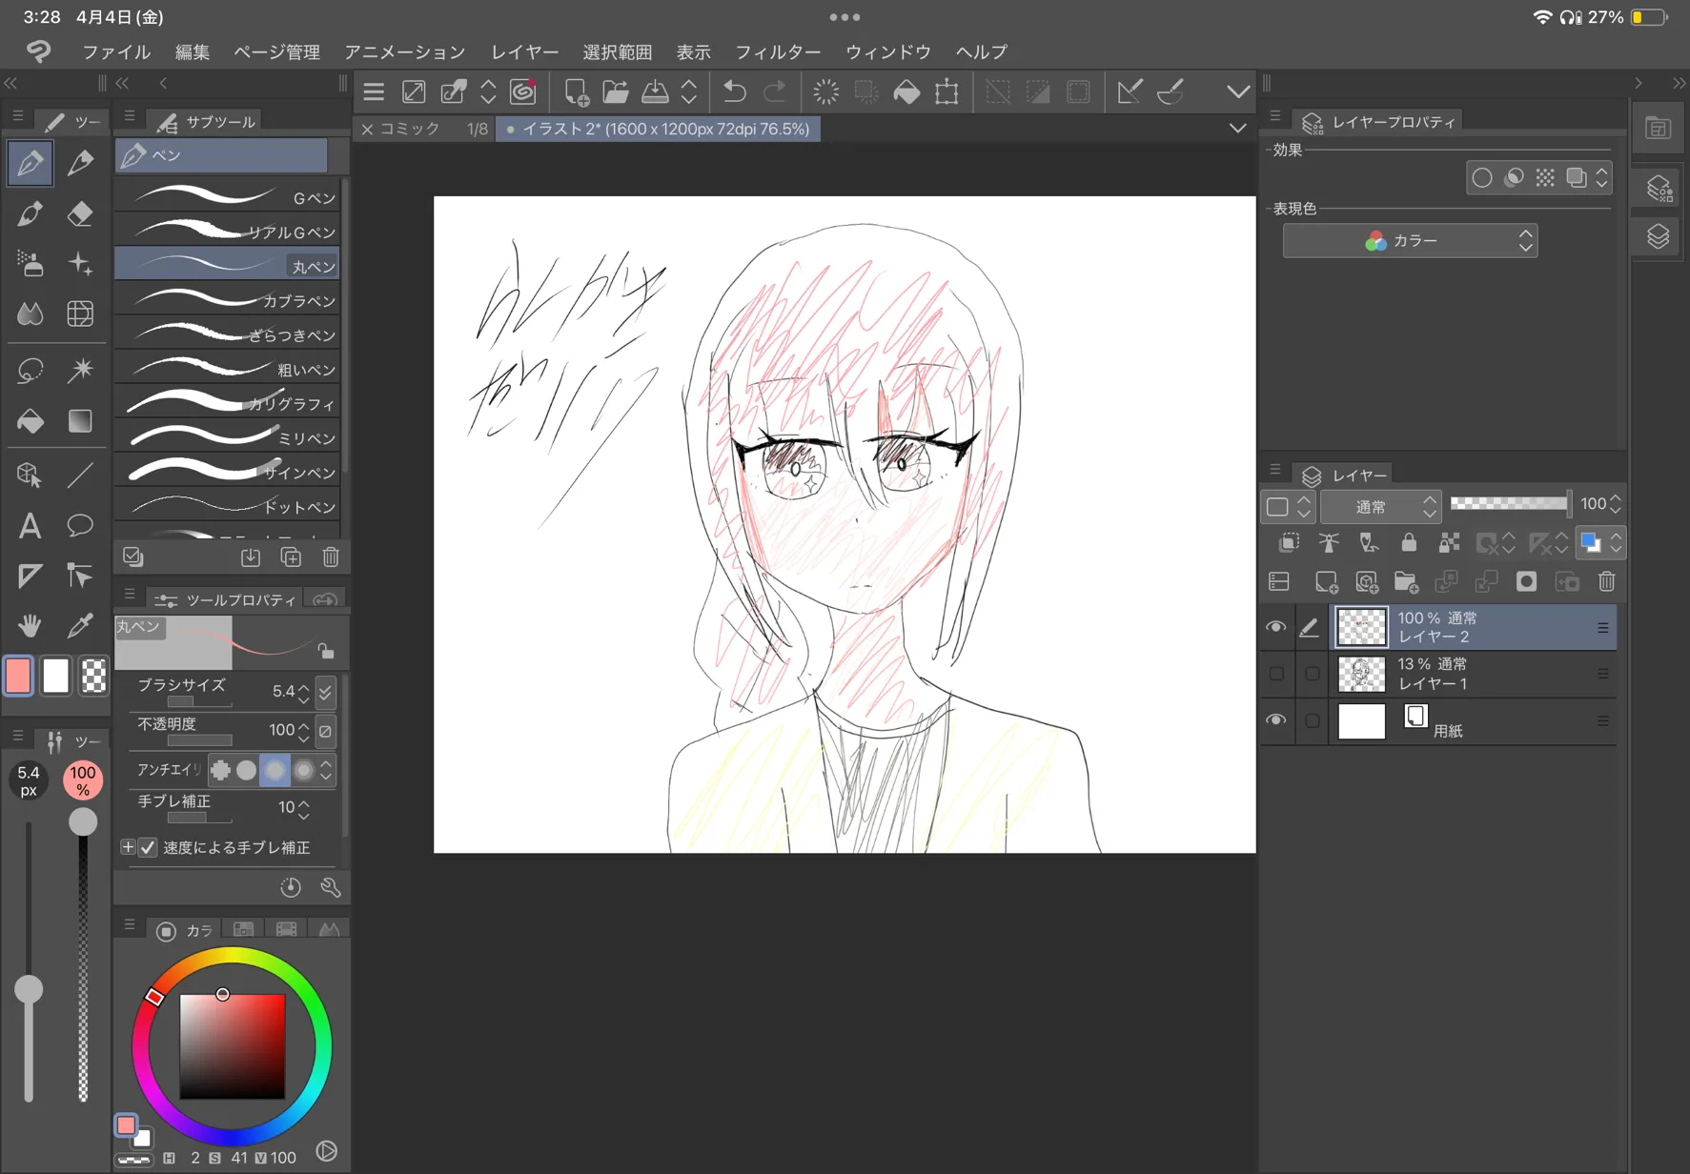The width and height of the screenshot is (1690, 1174).
Task: Toggle the 速度による手ブレ補正 checkbox
Action: [x=148, y=847]
